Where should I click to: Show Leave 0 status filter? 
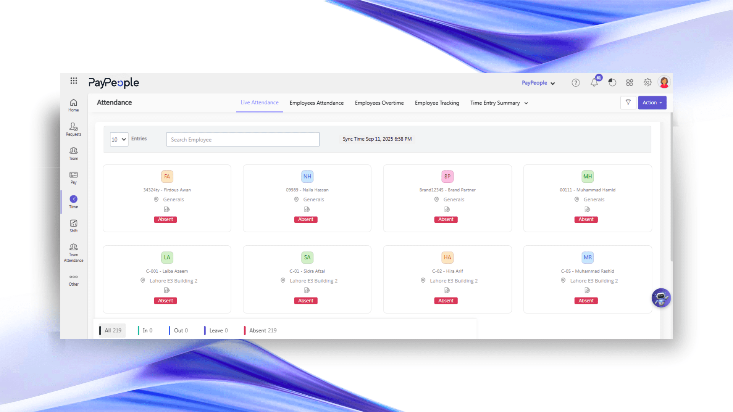point(218,330)
